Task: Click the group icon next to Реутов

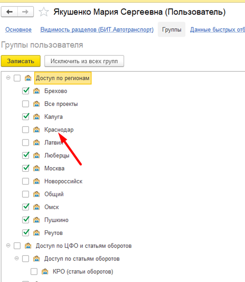Action: (36, 233)
